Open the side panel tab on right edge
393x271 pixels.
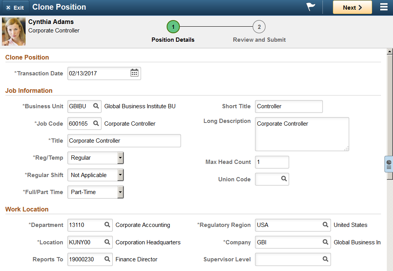coord(388,164)
